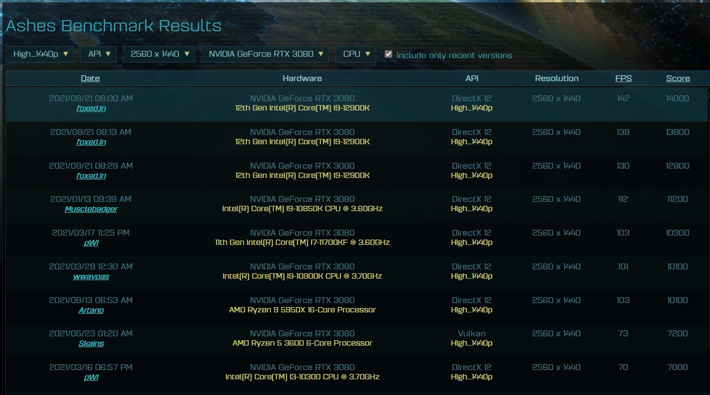Open the 2560 x 1440 resolution dropdown
The width and height of the screenshot is (710, 395).
coord(159,54)
